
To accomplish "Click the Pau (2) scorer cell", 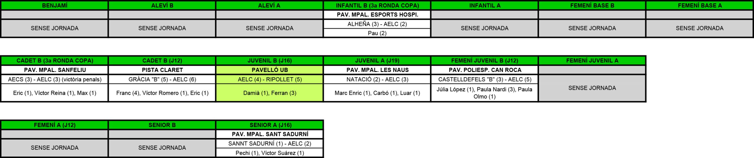I will pos(377,33).
